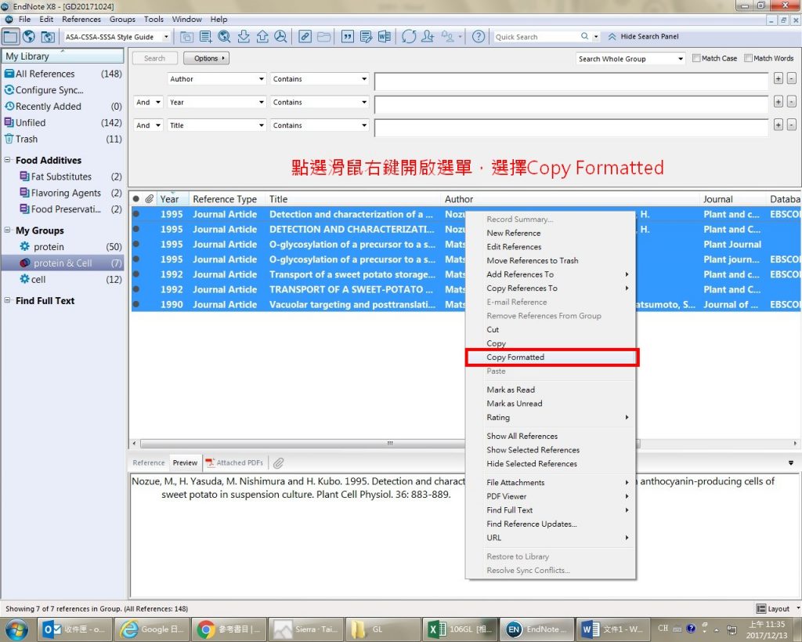Click the Open File folder icon
802x642 pixels.
click(x=323, y=37)
